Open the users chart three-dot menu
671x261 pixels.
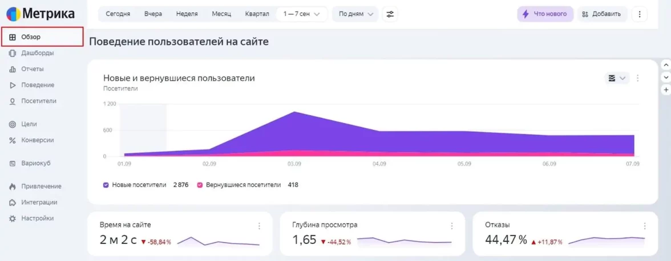638,78
